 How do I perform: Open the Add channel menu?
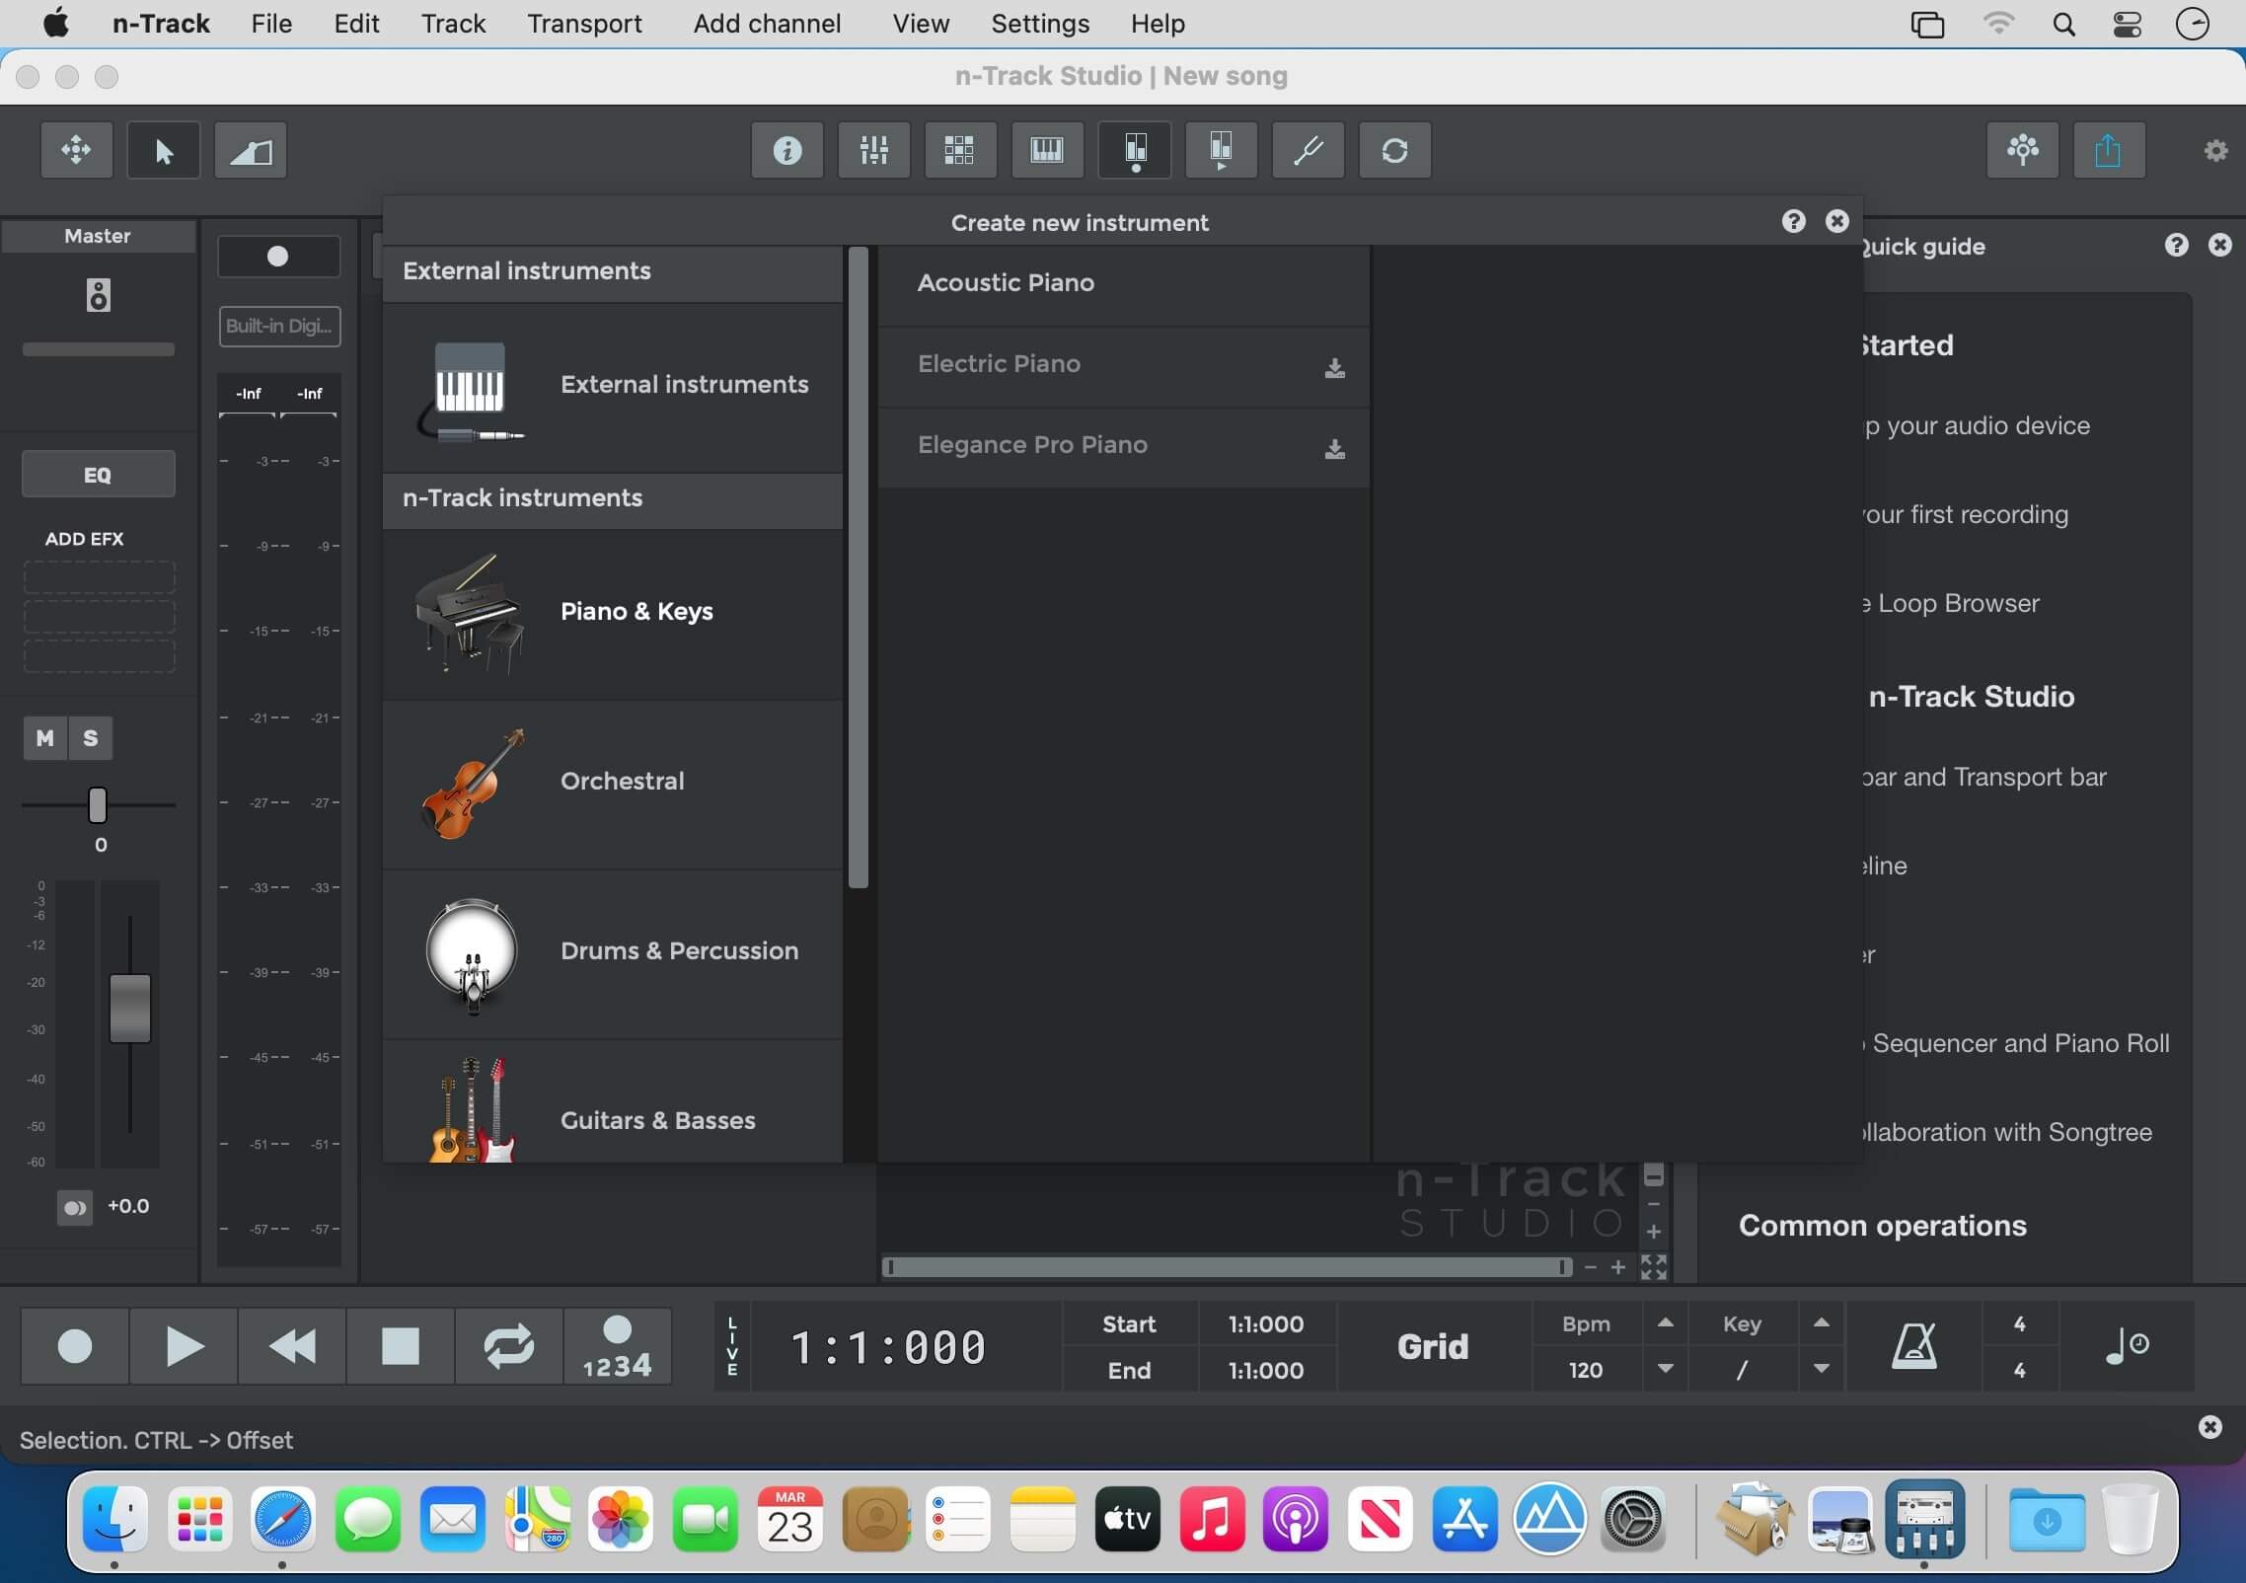pos(767,24)
